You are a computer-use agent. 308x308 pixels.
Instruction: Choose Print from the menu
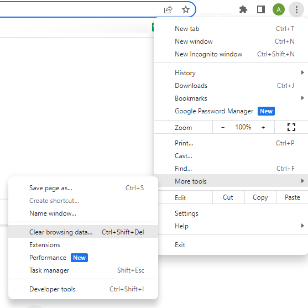pyautogui.click(x=231, y=143)
